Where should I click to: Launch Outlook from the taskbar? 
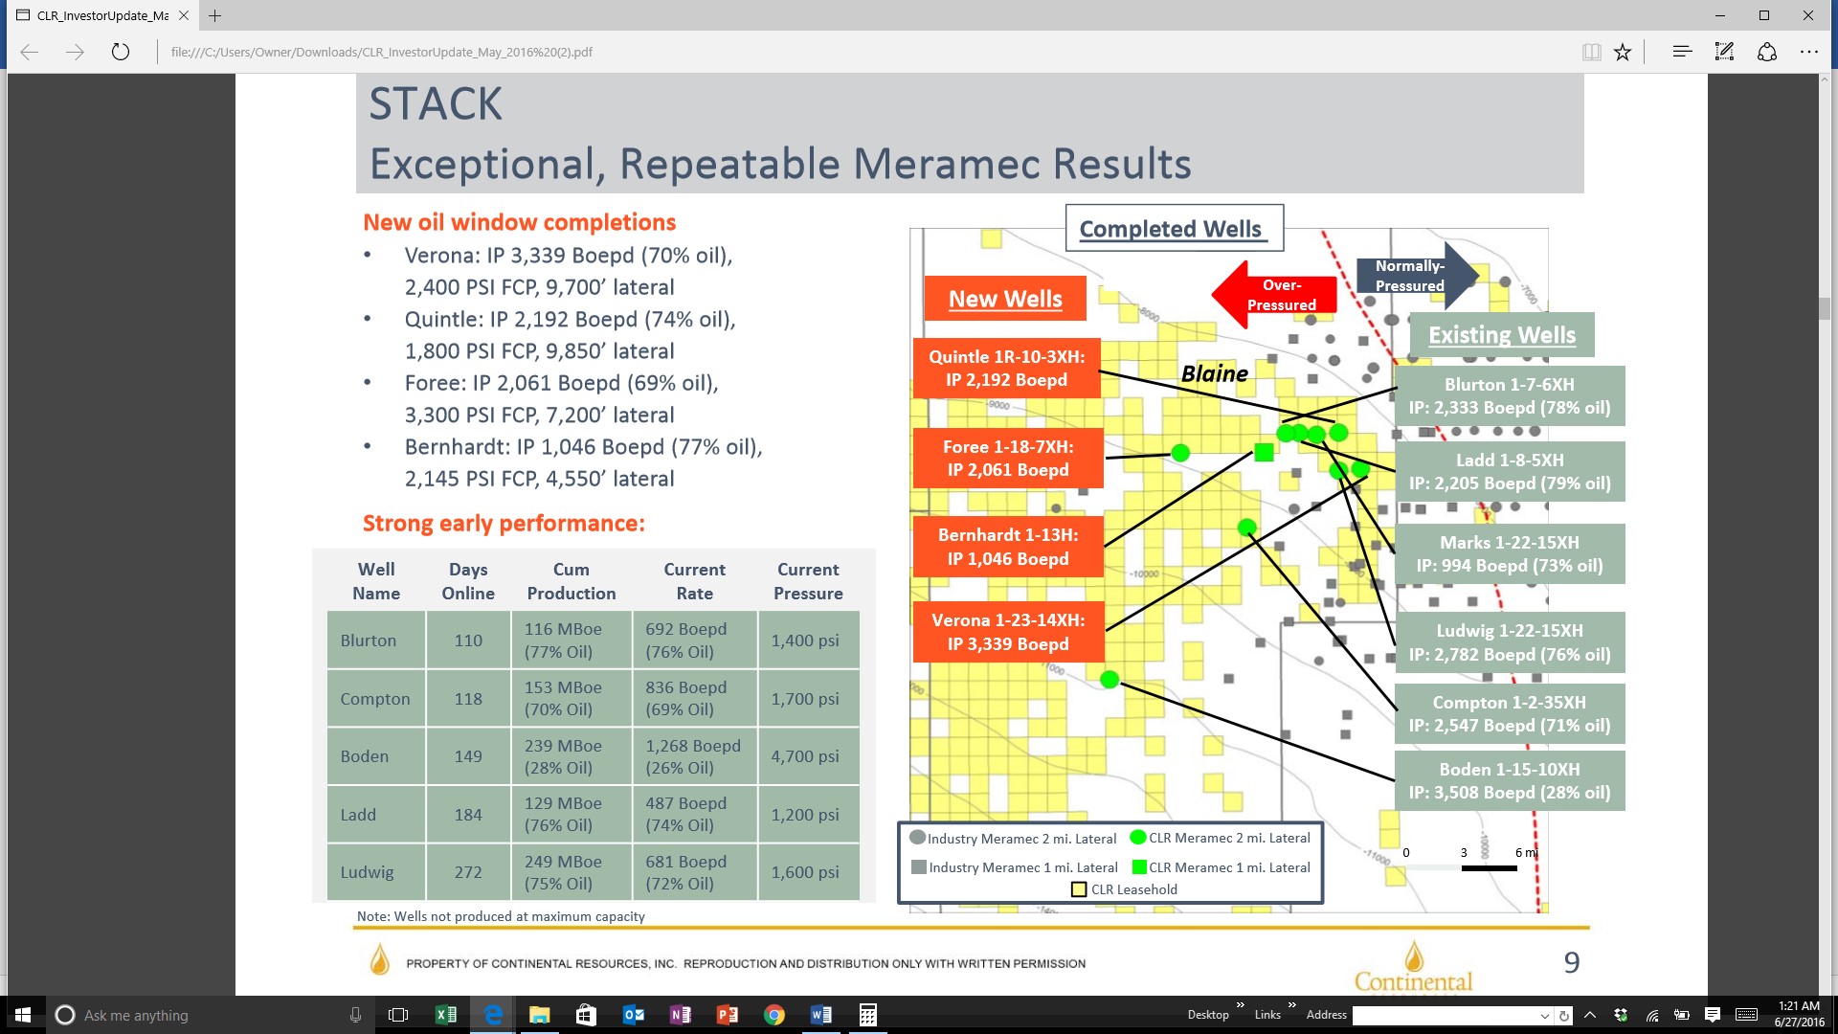coord(633,1015)
